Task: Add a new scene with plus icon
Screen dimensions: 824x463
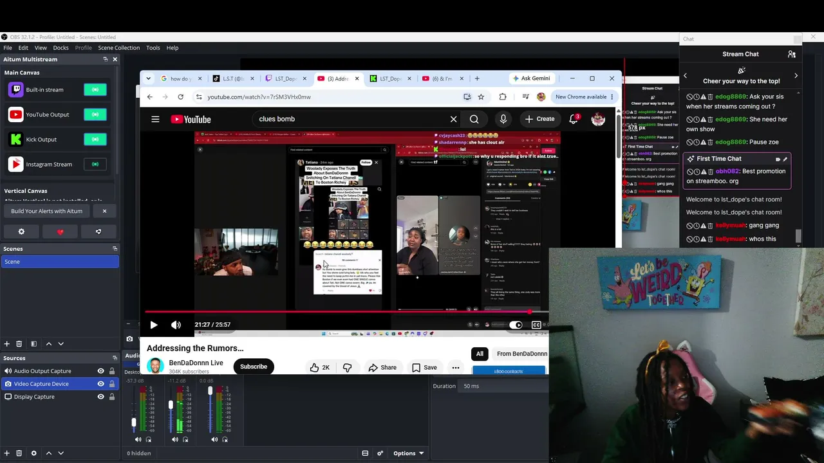Action: pos(7,344)
